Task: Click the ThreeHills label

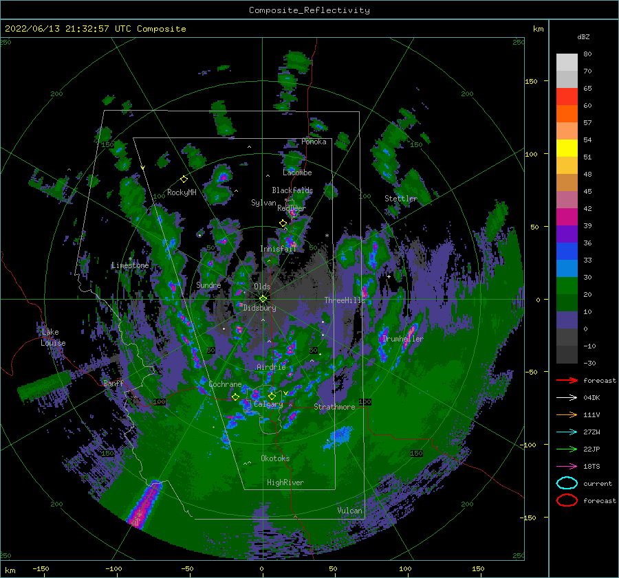Action: (345, 300)
